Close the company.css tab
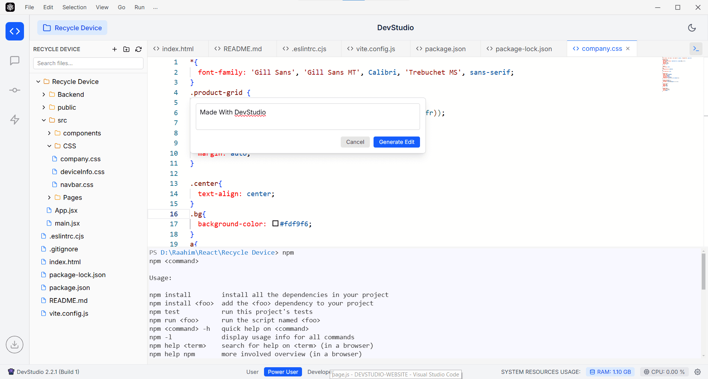Image resolution: width=708 pixels, height=379 pixels. (x=628, y=49)
